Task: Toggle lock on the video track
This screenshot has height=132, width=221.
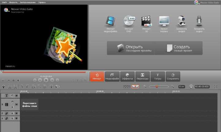Action: [x=13, y=102]
